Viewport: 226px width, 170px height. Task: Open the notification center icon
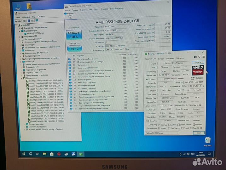pos(209,154)
